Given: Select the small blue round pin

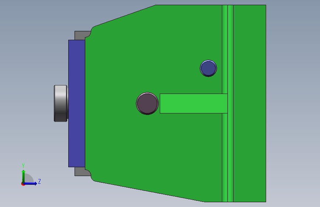Looking at the screenshot, I should (x=209, y=68).
